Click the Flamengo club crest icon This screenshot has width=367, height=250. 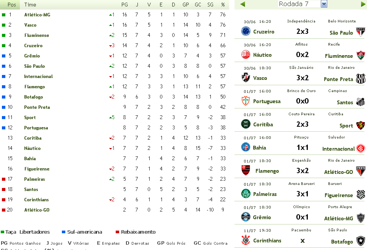pyautogui.click(x=246, y=170)
